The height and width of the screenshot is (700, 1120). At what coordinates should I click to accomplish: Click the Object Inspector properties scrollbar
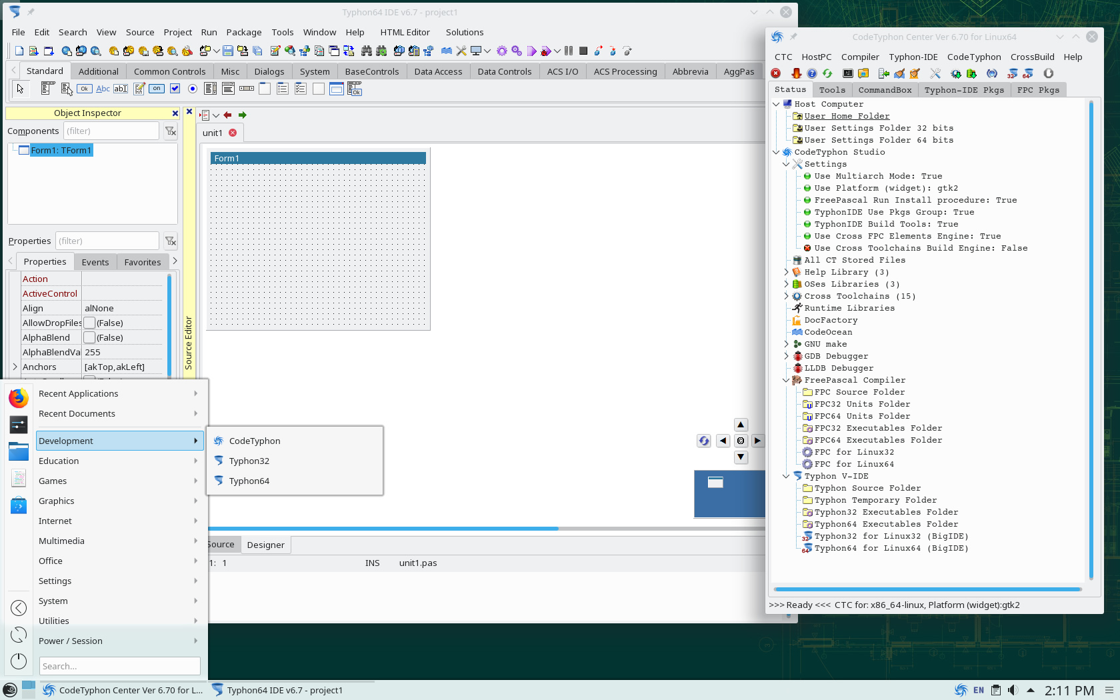(x=169, y=325)
